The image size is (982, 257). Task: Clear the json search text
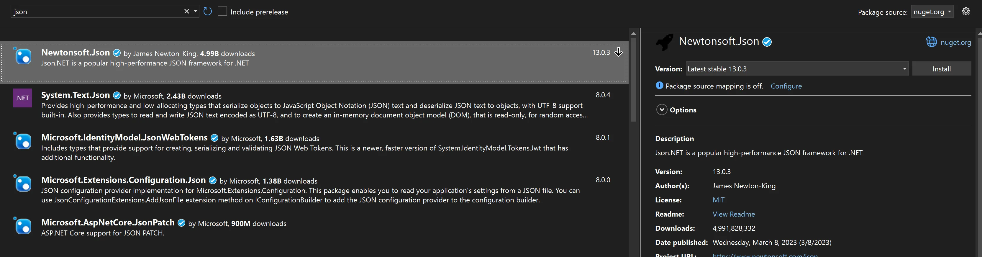click(x=186, y=12)
